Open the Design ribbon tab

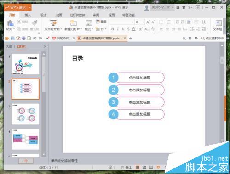tap(43, 15)
